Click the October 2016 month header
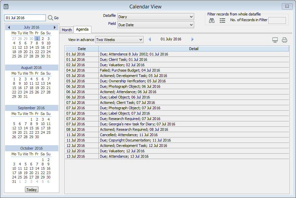Image resolution: width=296 pixels, height=198 pixels. click(x=32, y=148)
